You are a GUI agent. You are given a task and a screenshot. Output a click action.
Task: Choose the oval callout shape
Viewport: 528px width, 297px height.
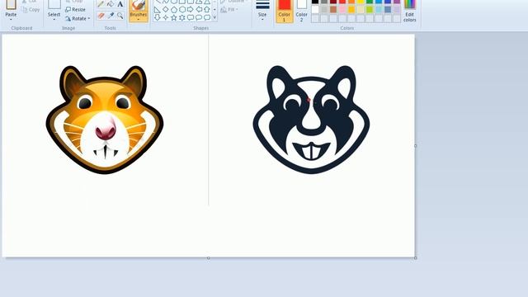click(199, 17)
